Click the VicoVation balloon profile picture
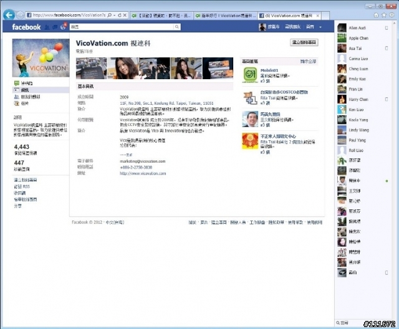 coord(41,58)
